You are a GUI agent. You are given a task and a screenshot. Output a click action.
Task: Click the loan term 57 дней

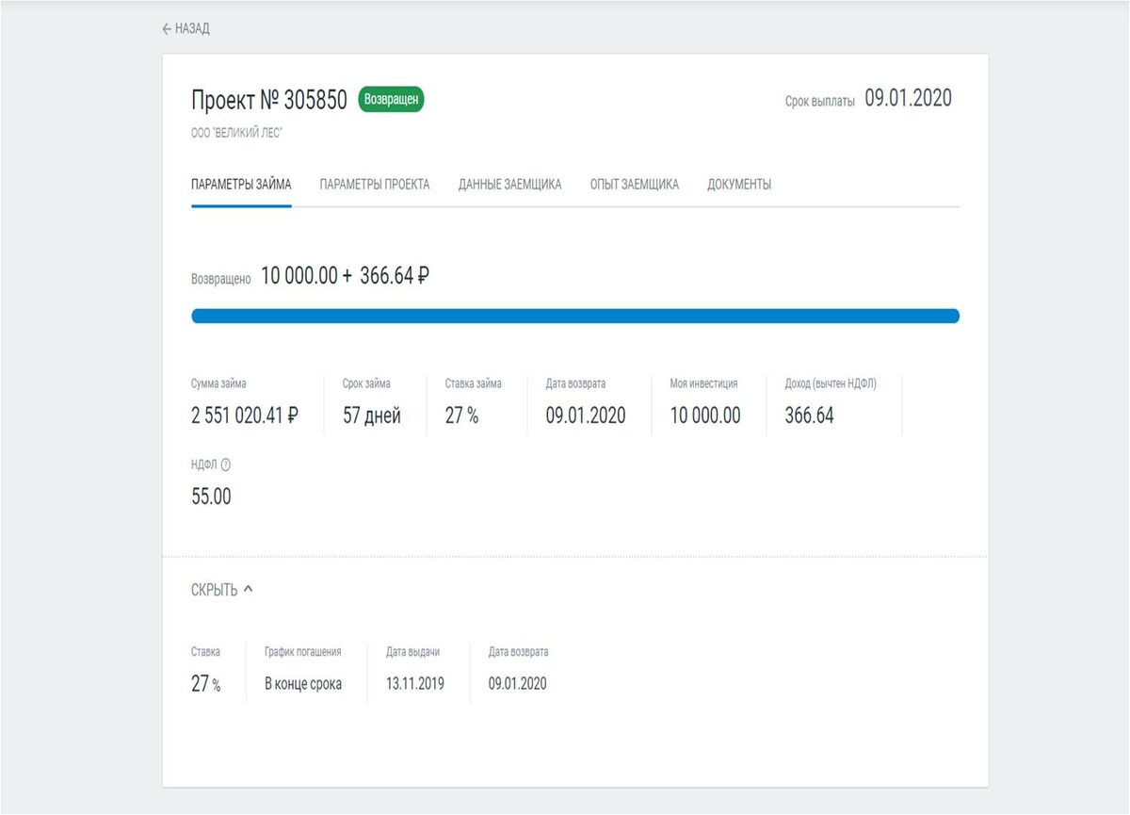tap(372, 416)
